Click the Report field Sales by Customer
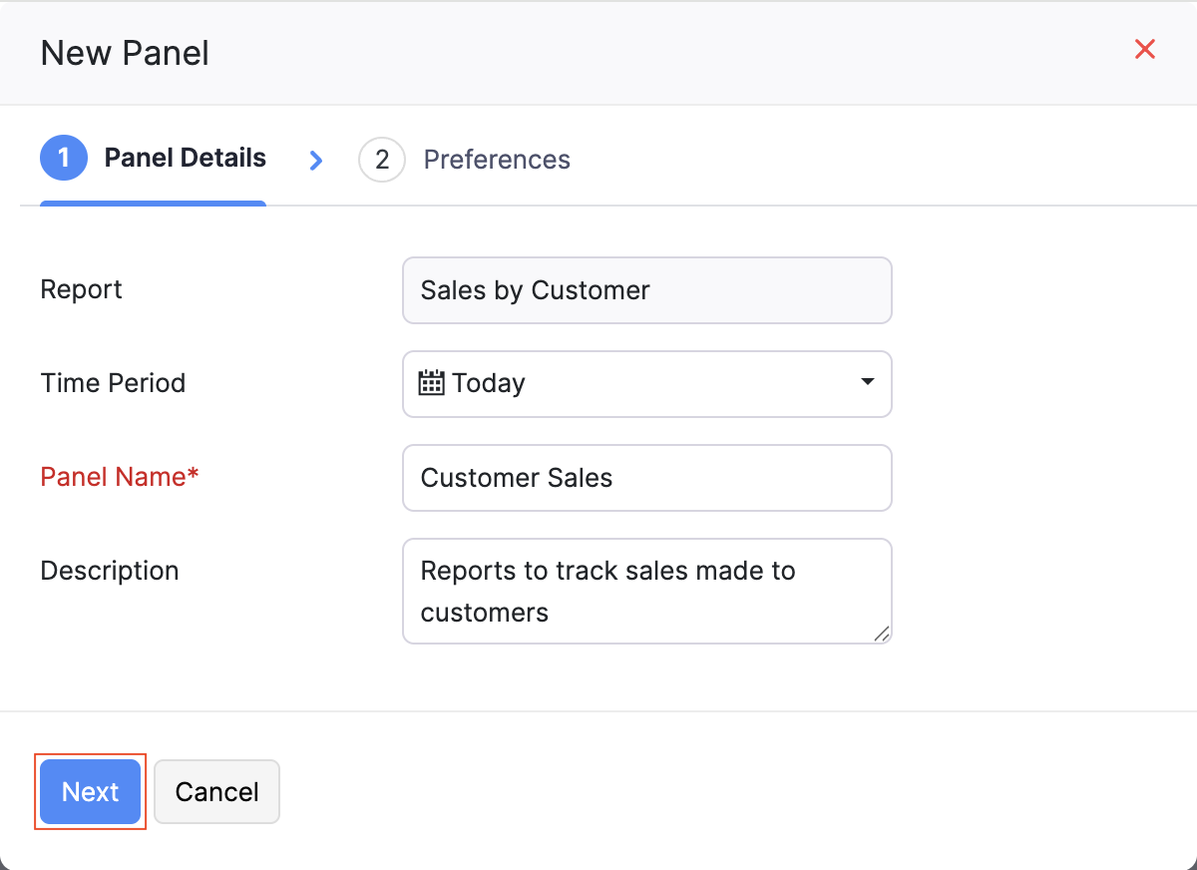This screenshot has height=870, width=1197. [646, 290]
